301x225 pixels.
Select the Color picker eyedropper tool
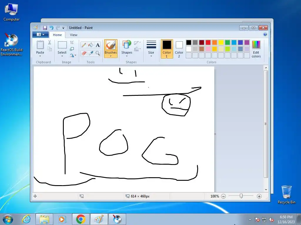click(91, 53)
